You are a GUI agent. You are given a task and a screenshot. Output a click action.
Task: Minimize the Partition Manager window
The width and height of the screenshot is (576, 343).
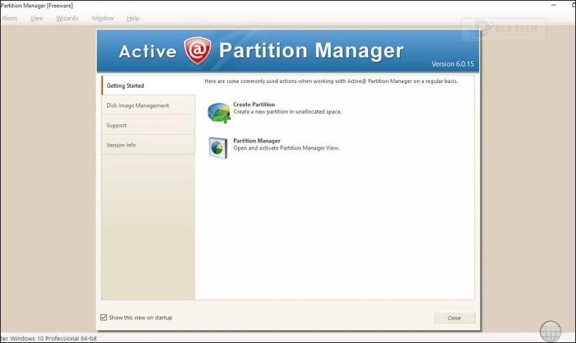(x=553, y=5)
